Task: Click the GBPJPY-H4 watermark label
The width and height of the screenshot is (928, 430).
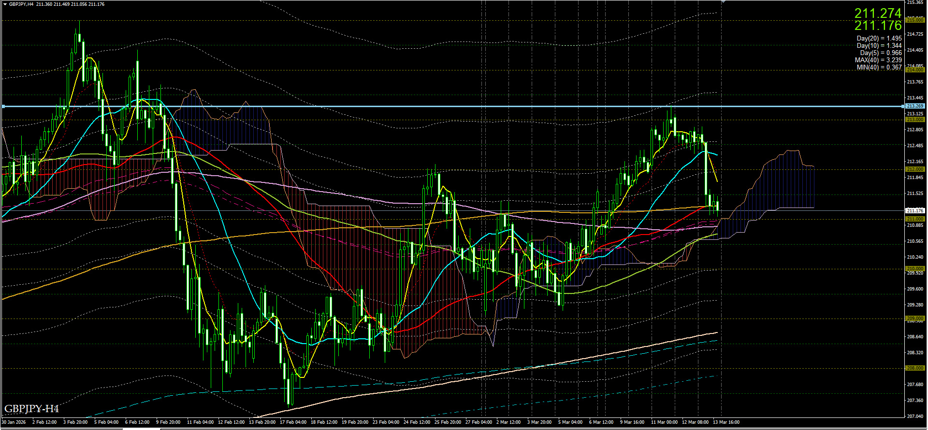Action: coord(32,409)
